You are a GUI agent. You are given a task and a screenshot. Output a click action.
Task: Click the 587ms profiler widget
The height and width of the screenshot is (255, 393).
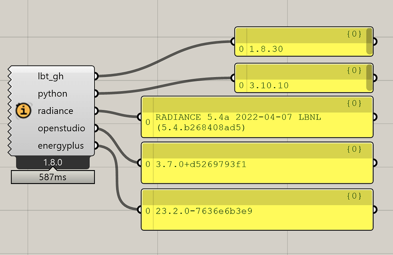pyautogui.click(x=53, y=177)
